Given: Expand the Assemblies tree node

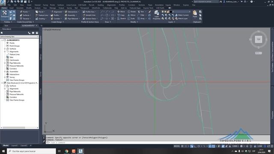Looking at the screenshot, I should 5,71.
